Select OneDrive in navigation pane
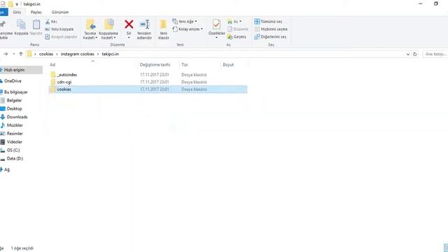 13,81
